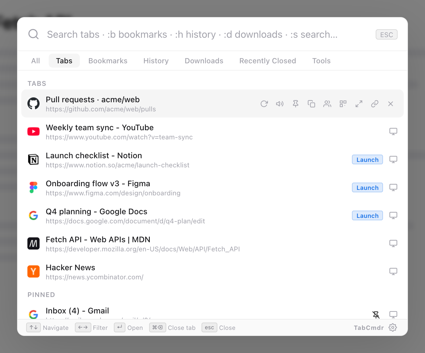Open the Weekly team sync - YouTube tab

point(212,131)
